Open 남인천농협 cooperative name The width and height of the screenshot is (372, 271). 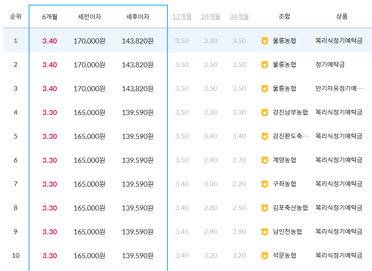click(x=287, y=231)
